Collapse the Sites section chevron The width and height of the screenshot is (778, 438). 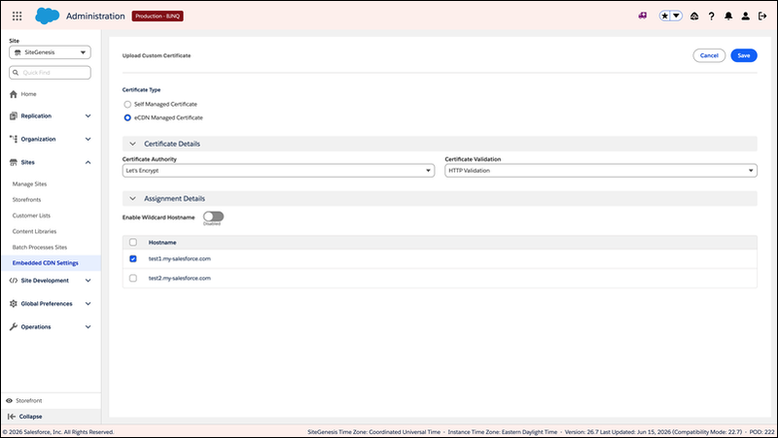click(88, 162)
